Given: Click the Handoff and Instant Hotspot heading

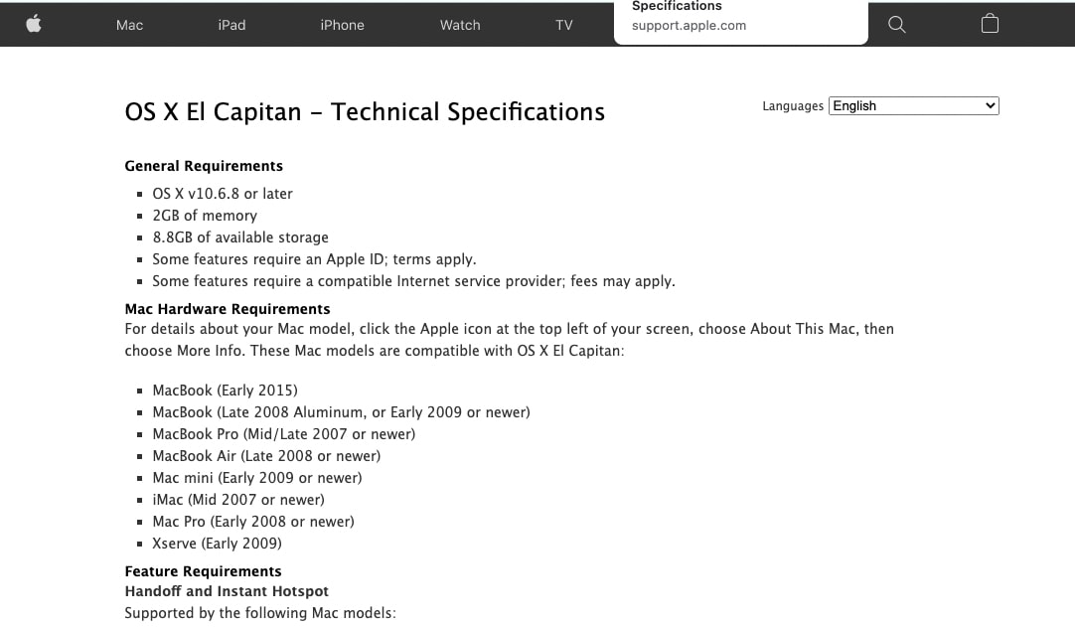Looking at the screenshot, I should coord(227,591).
